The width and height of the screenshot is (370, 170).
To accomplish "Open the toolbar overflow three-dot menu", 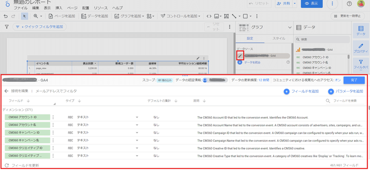I will pos(257,16).
